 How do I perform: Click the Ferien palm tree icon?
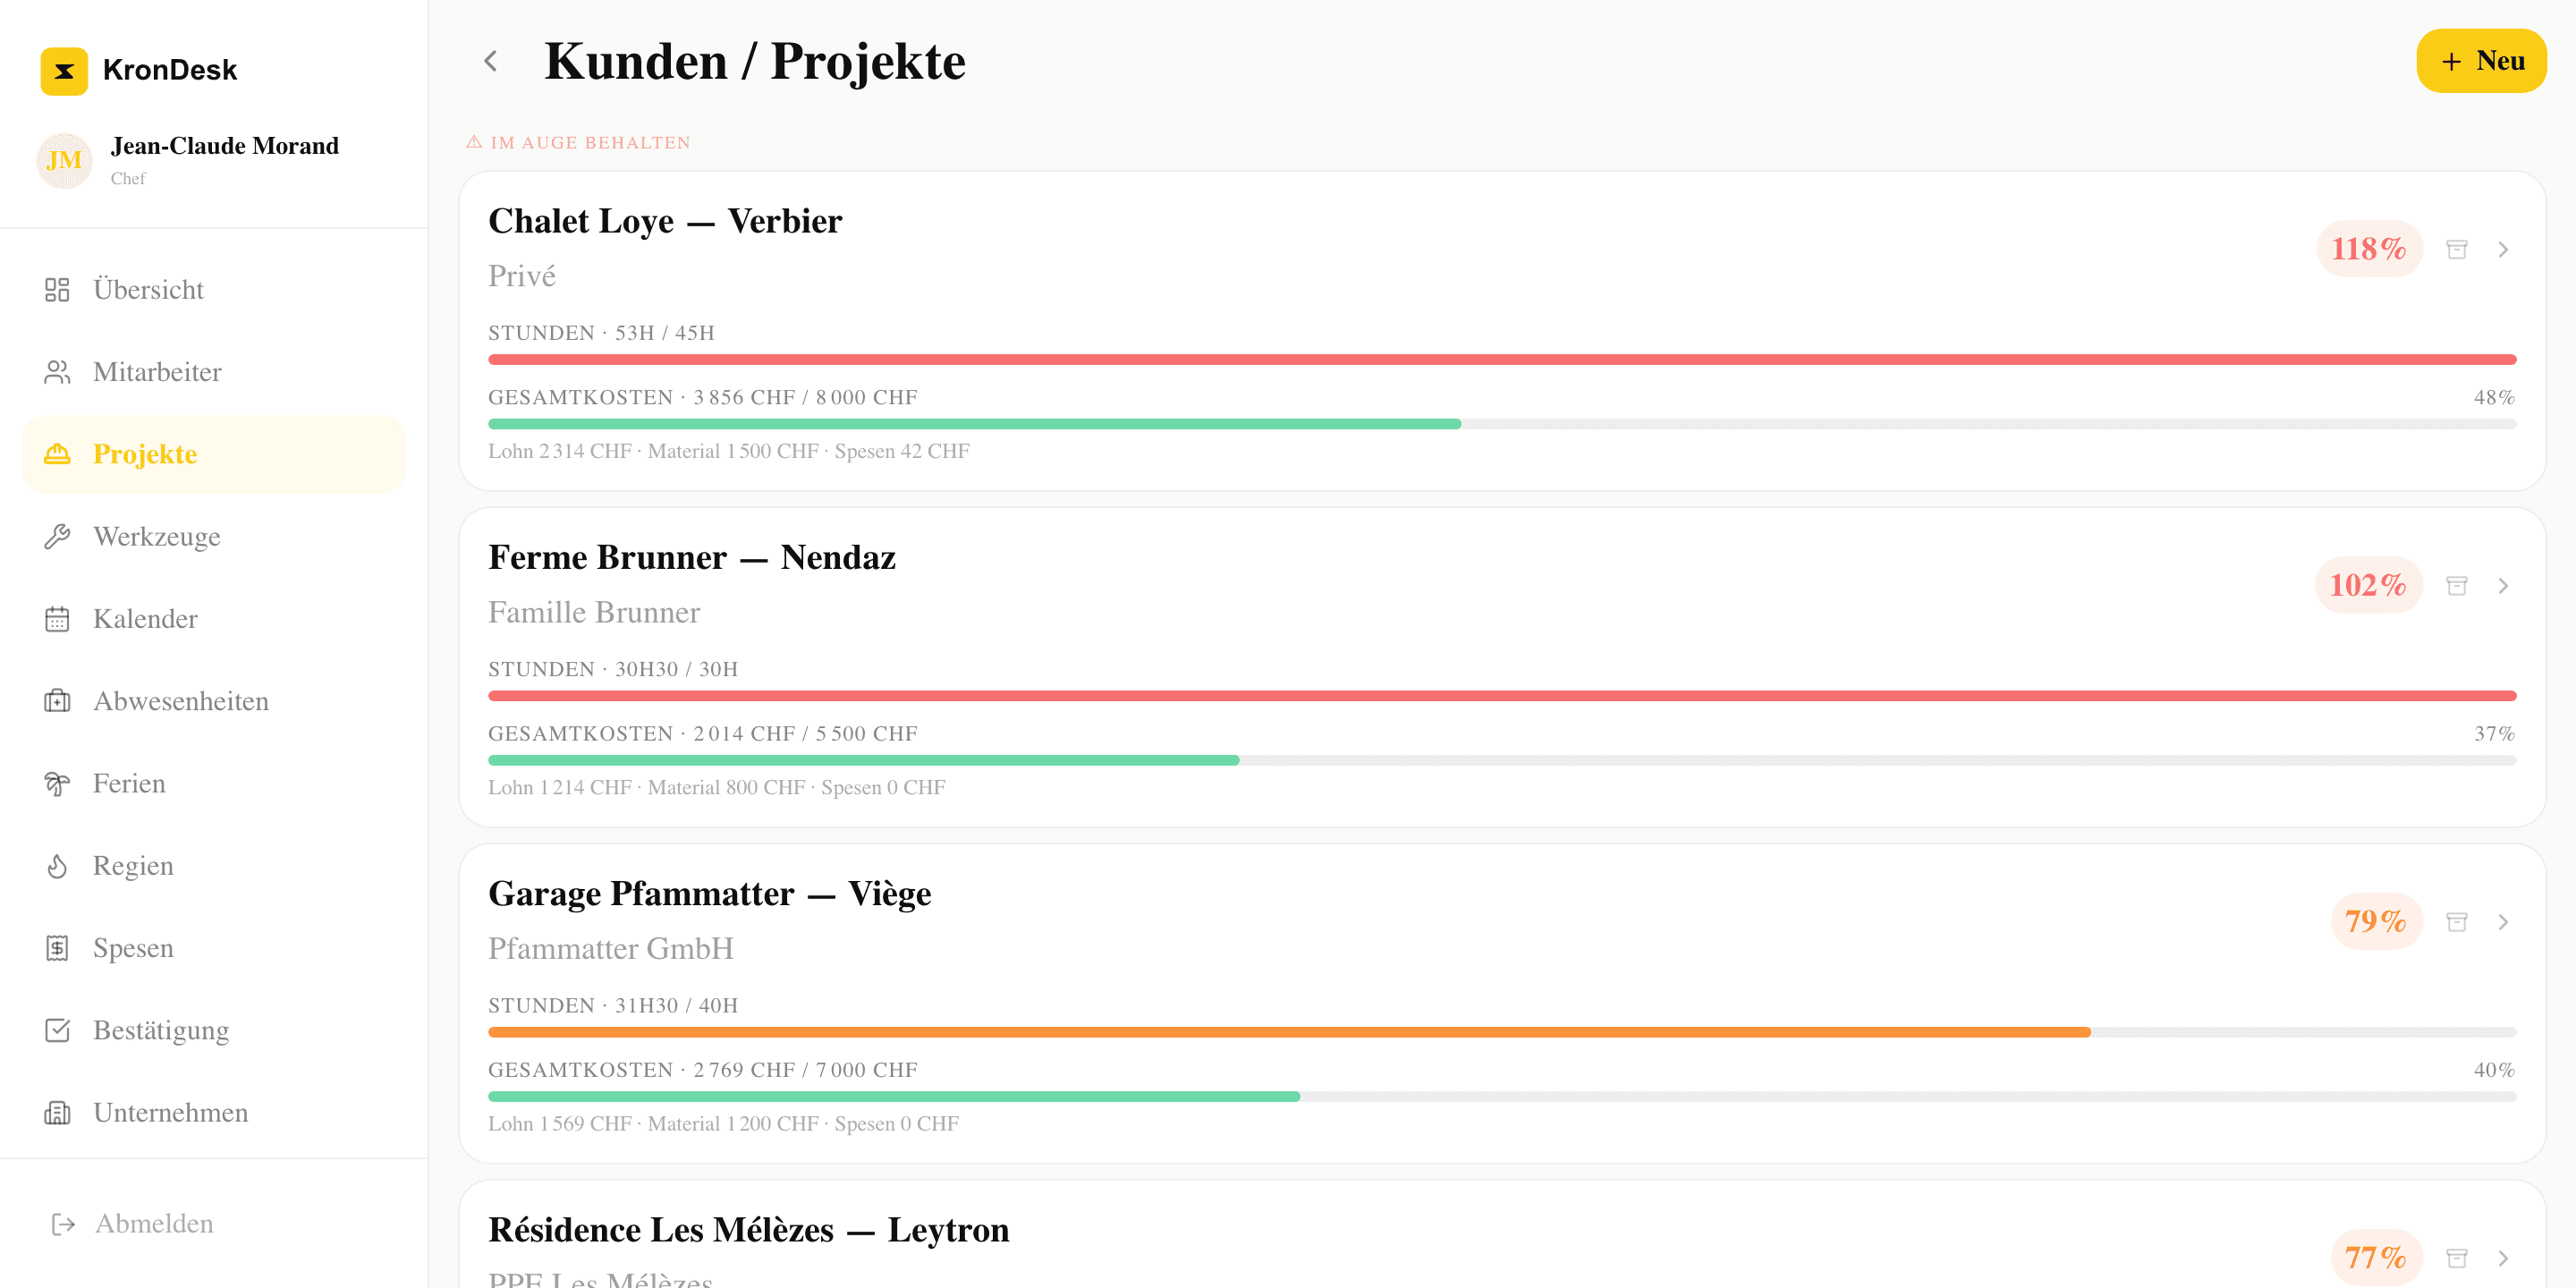coord(57,784)
